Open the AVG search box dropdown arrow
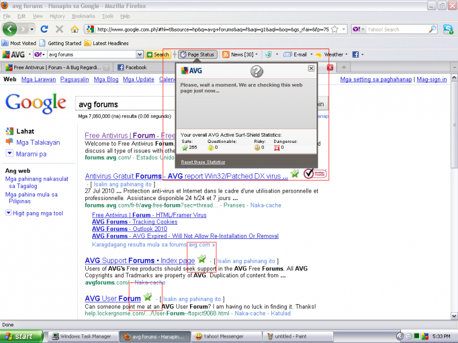Viewport: 458px width, 343px height. (140, 54)
